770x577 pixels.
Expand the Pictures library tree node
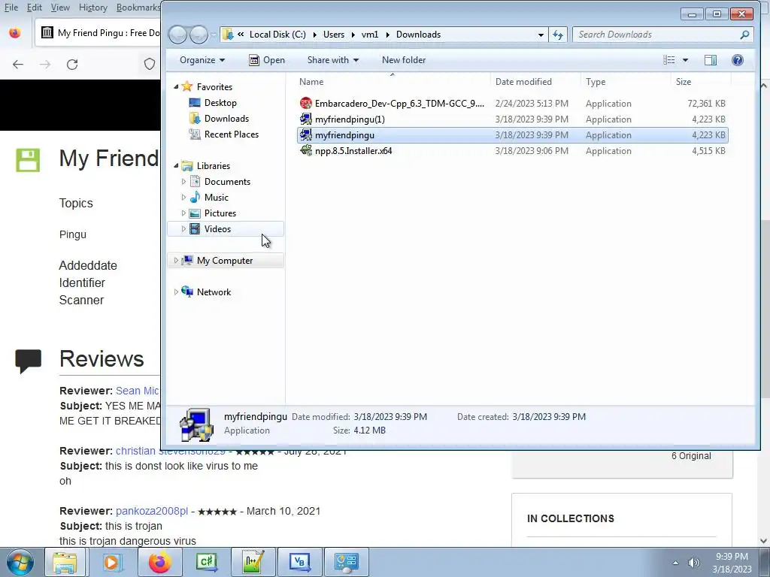[183, 213]
